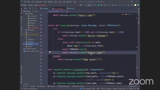This screenshot has width=160, height=90.
Task: Open the Navigate menu
Action: click(x=39, y=2)
